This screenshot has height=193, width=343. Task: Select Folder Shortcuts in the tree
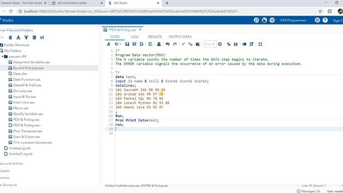17,45
